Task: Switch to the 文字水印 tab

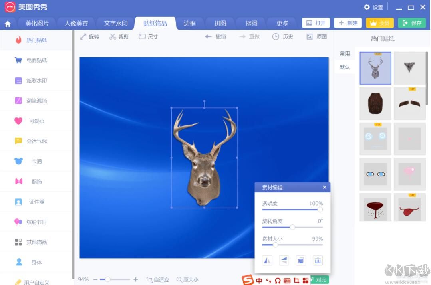Action: coord(116,23)
